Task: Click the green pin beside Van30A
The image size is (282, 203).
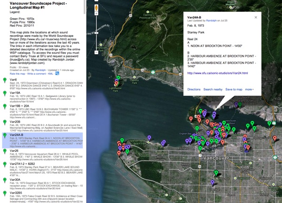Action: coord(5,180)
